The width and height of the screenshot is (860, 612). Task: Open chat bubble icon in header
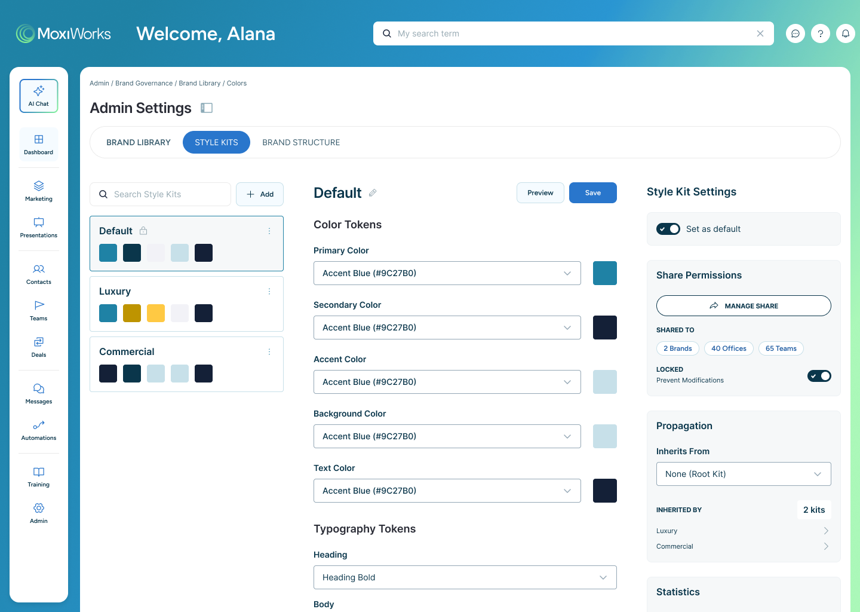point(795,33)
